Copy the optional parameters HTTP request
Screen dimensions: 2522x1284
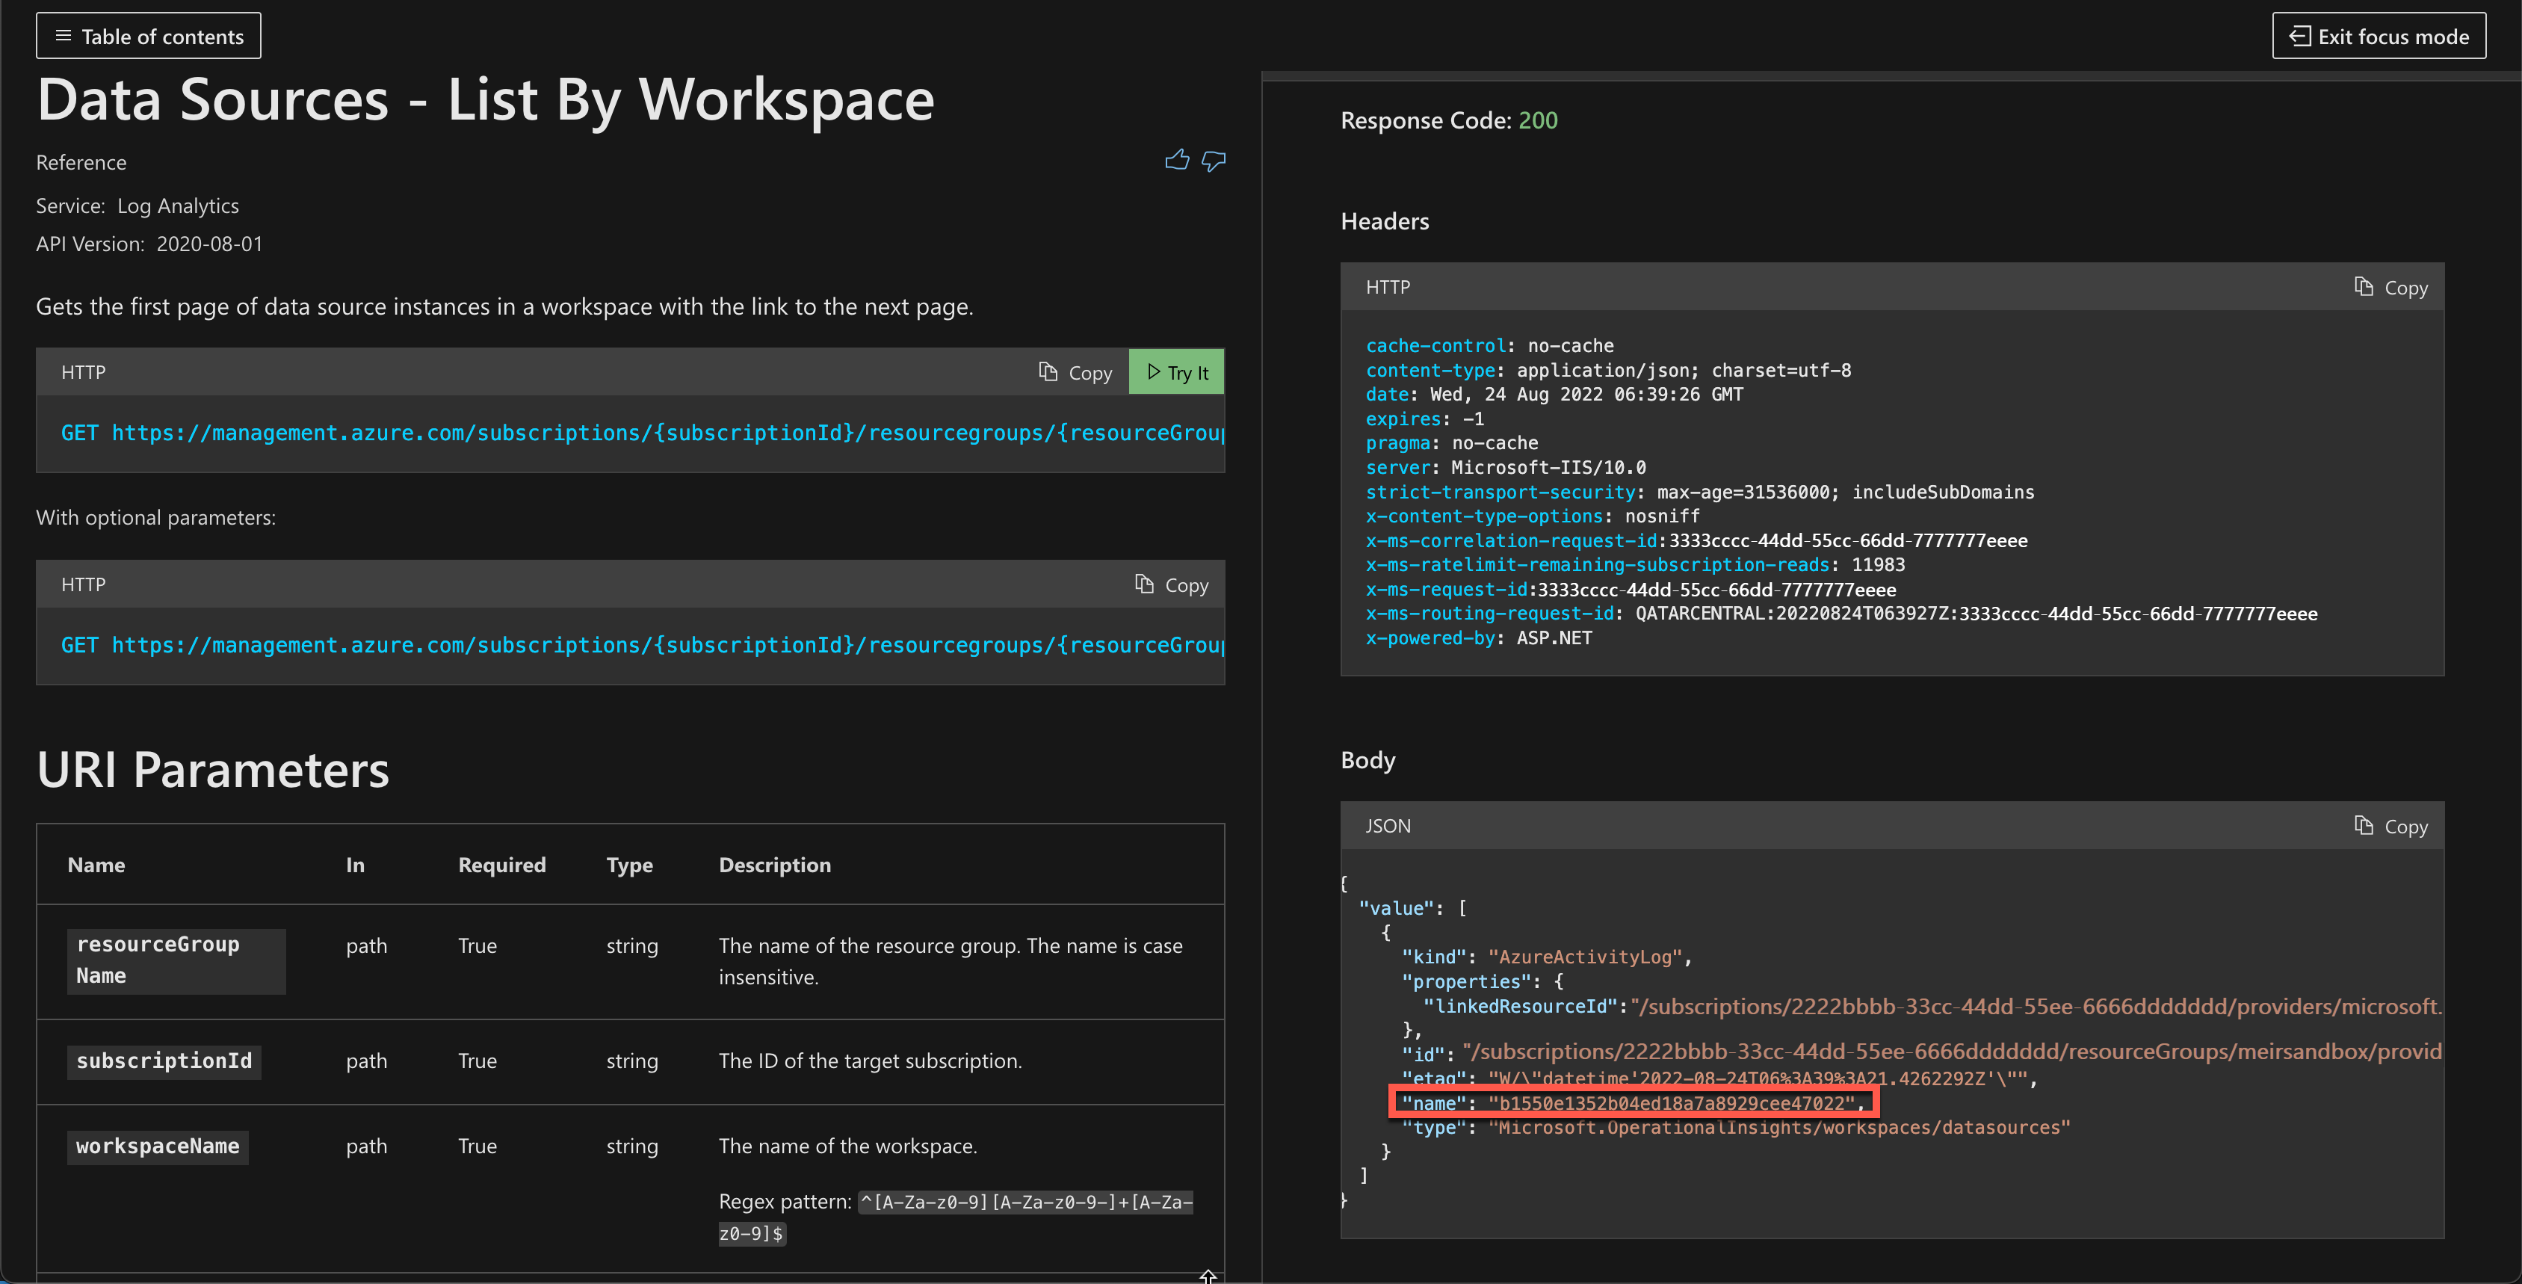pyautogui.click(x=1172, y=584)
